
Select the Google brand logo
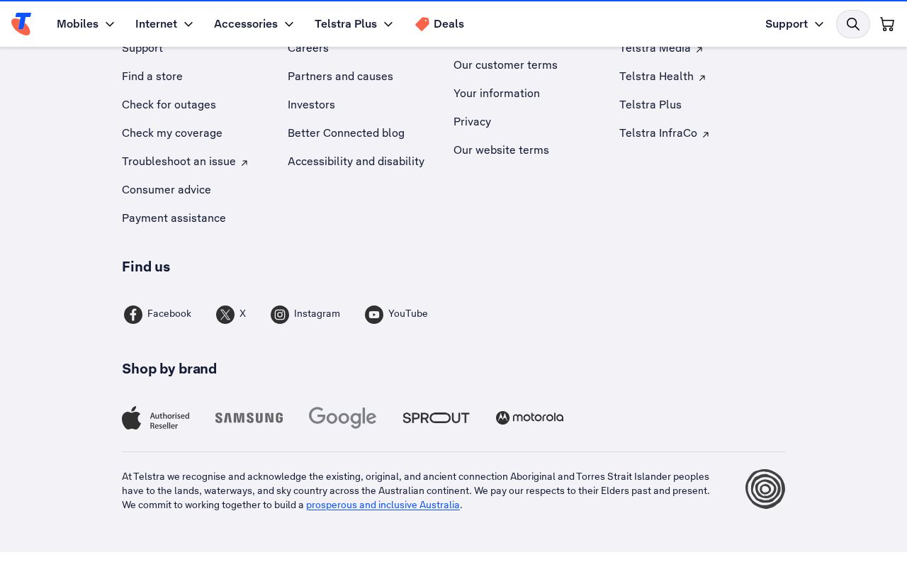[343, 418]
